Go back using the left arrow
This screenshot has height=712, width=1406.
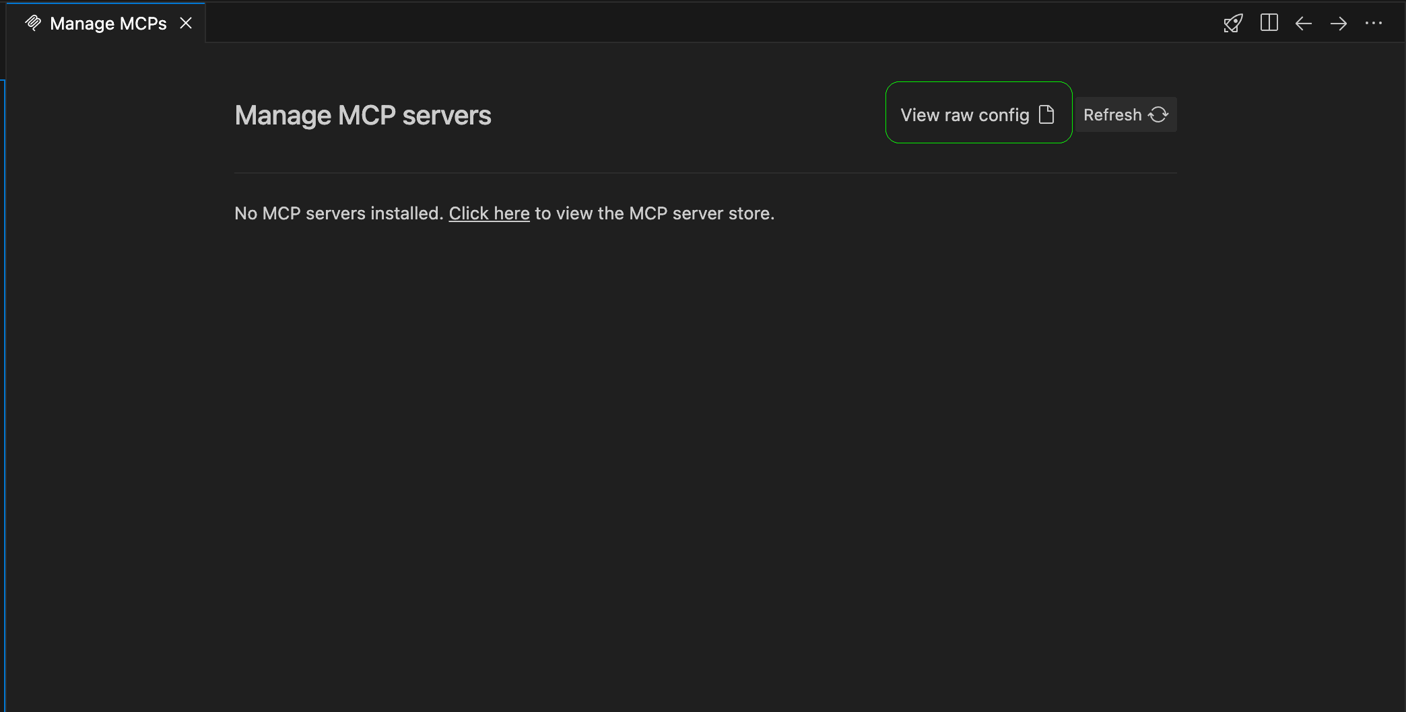click(1304, 24)
